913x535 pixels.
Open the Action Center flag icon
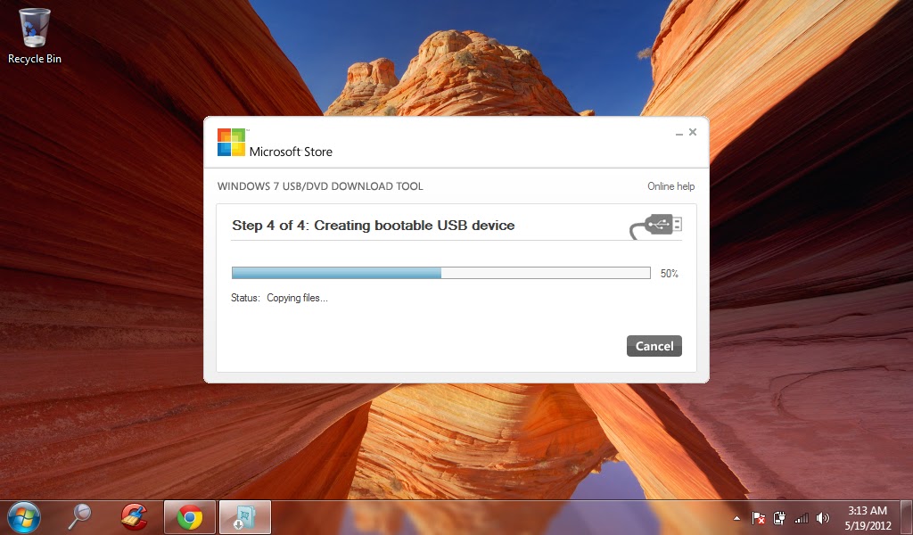(758, 518)
